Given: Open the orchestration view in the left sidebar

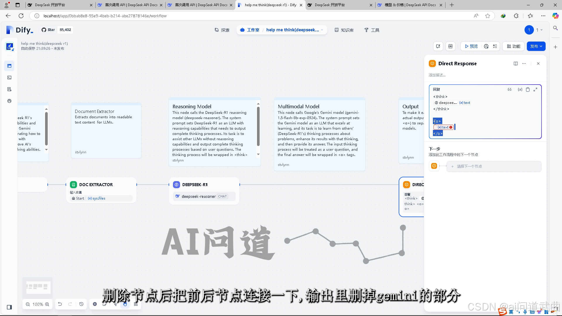Looking at the screenshot, I should click(9, 66).
